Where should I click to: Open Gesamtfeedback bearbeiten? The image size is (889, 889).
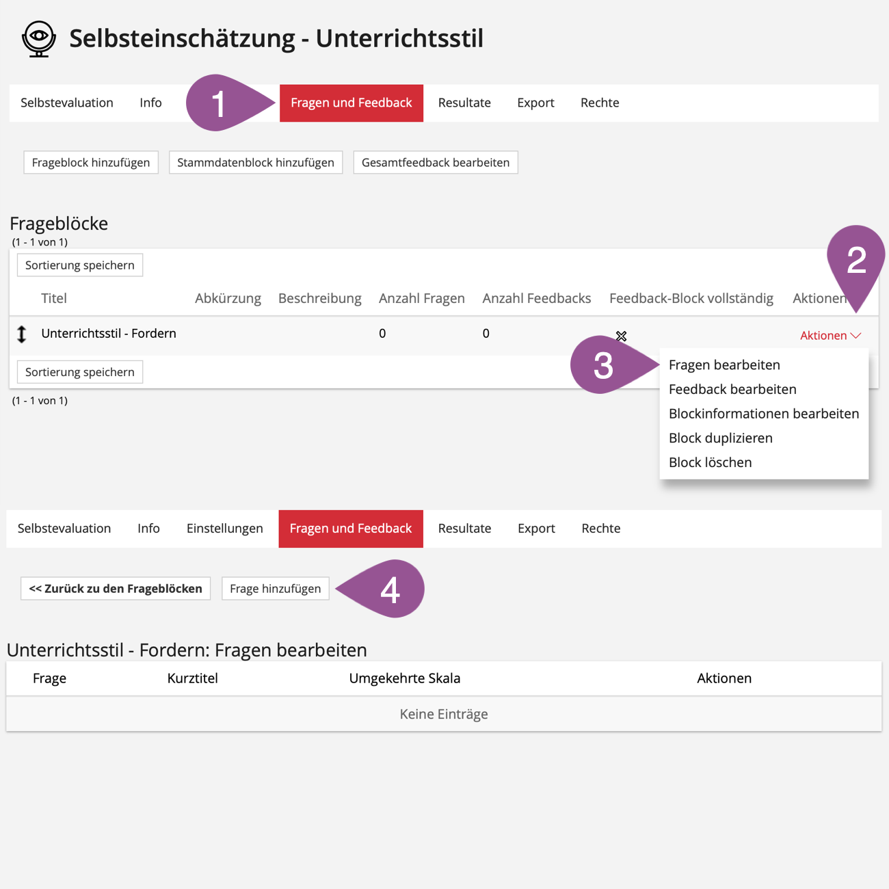click(435, 163)
